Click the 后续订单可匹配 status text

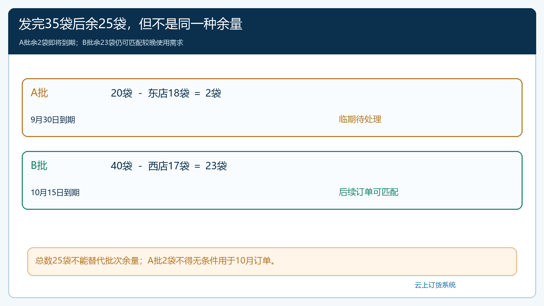[369, 192]
